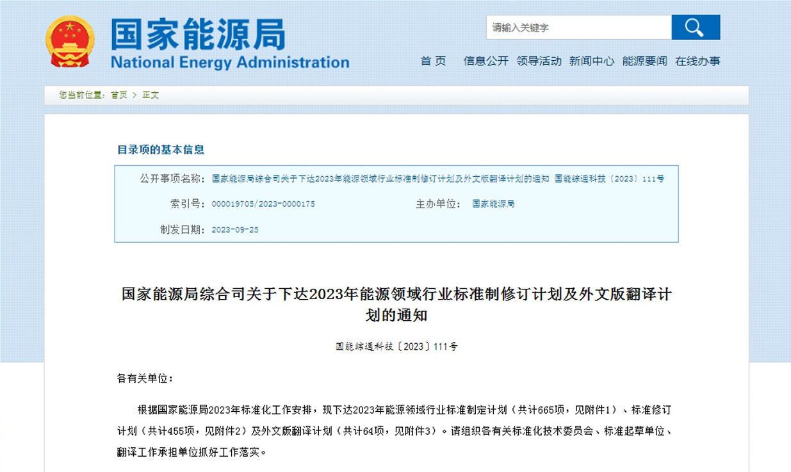Select the index number 000019705/2023-0000175
791x472 pixels.
(265, 204)
